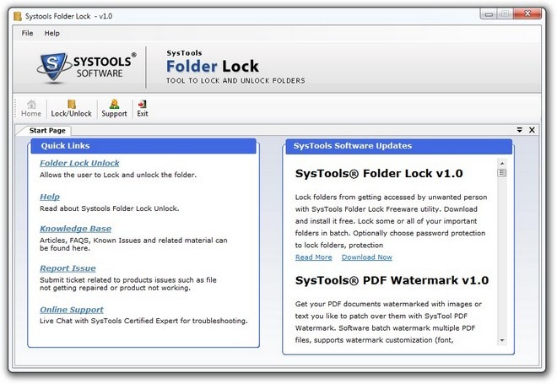Minimize the Systools Folder Lock window

tap(489, 14)
